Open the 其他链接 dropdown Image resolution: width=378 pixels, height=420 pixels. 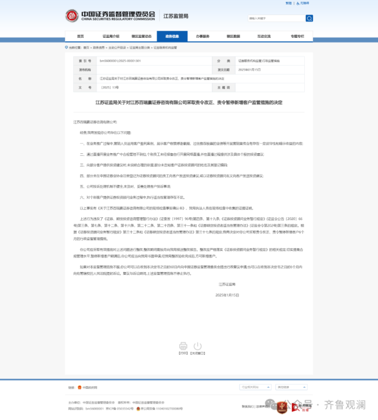[291, 387]
